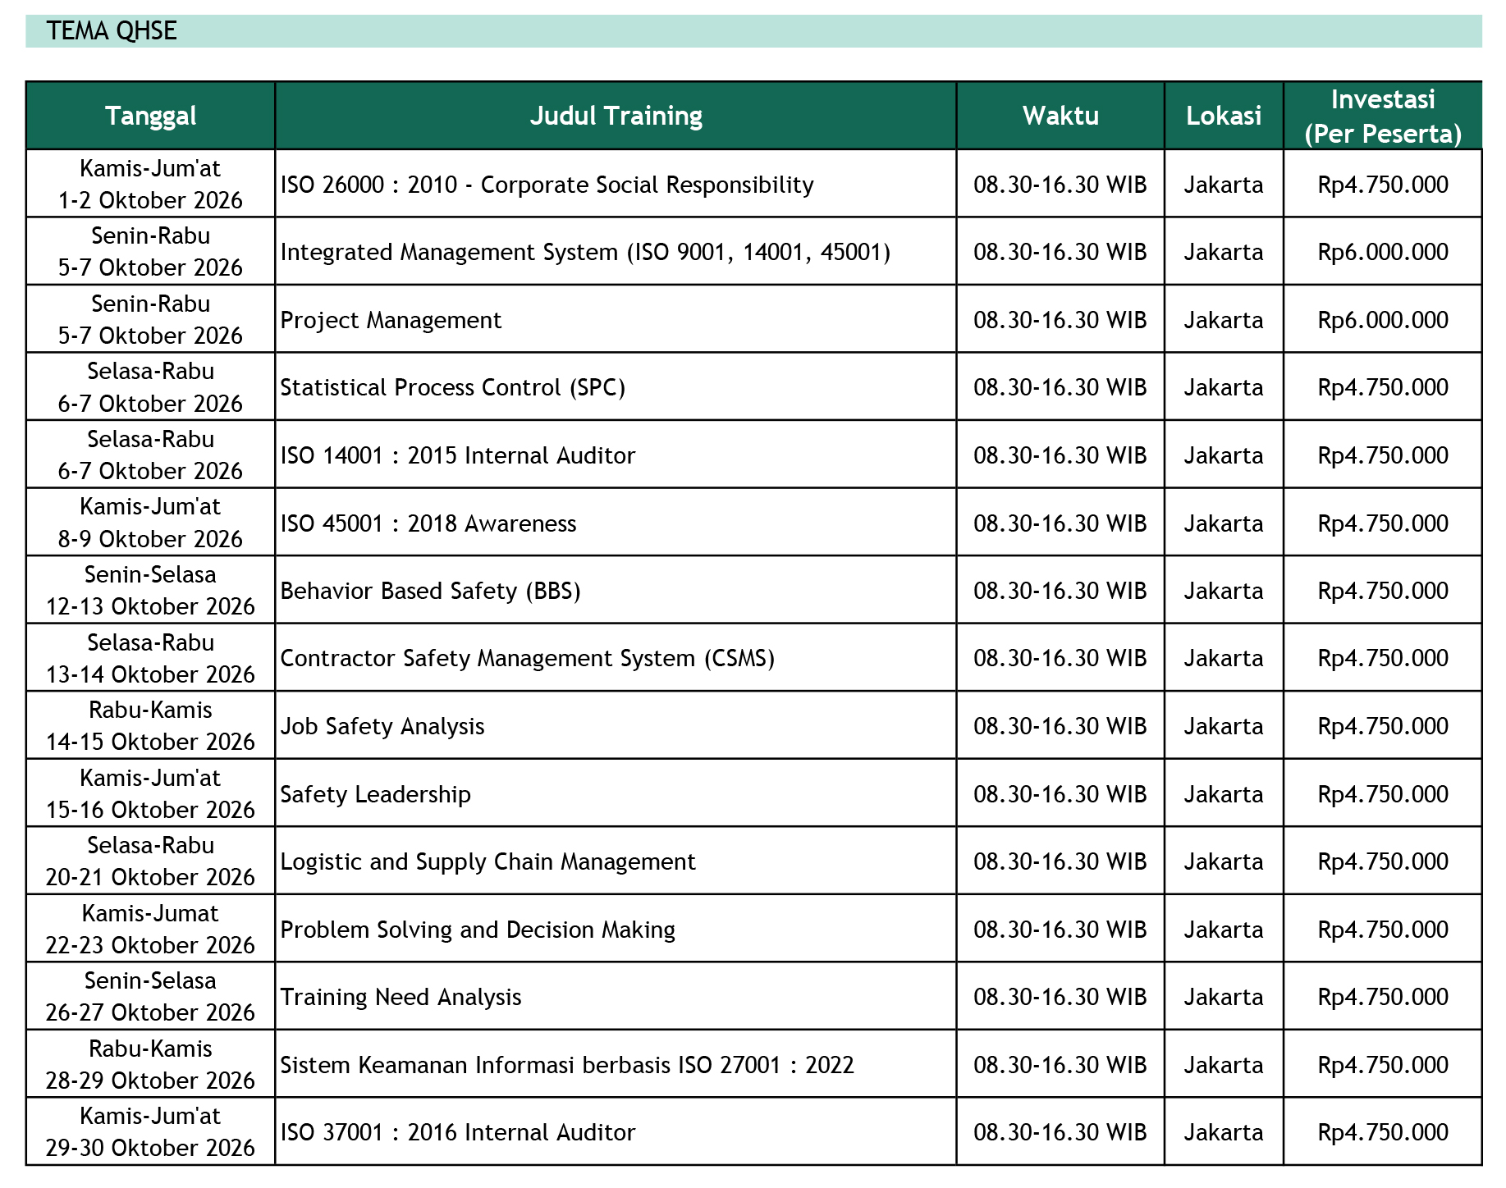The height and width of the screenshot is (1188, 1506).
Task: Click 'ISO 37001 : 2016 Internal Auditor'
Action: tap(458, 1132)
